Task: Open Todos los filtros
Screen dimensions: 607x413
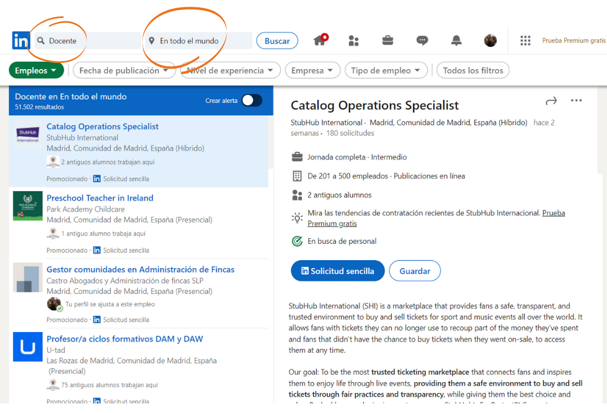Action: click(473, 70)
